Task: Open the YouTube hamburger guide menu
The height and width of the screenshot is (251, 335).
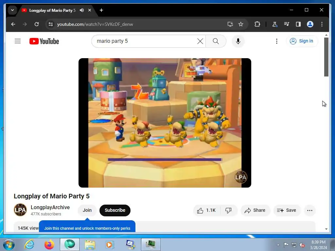Action: 18,41
